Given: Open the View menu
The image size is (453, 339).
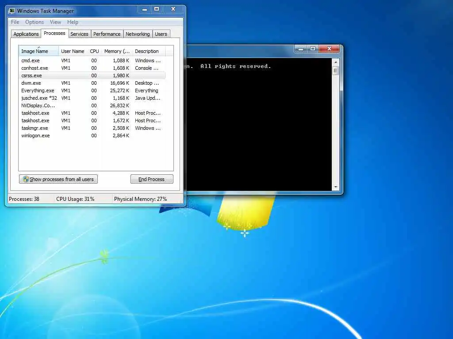Looking at the screenshot, I should click(55, 22).
